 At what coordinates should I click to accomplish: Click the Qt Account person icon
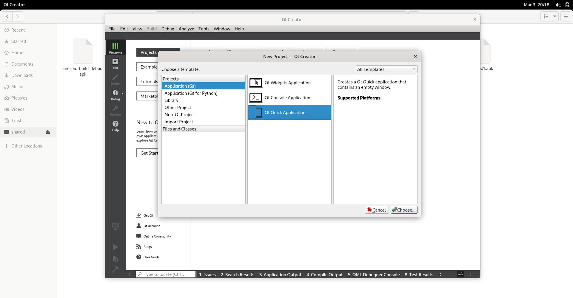(x=139, y=226)
